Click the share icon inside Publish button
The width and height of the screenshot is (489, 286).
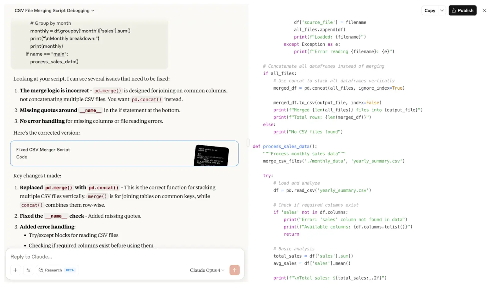point(454,10)
